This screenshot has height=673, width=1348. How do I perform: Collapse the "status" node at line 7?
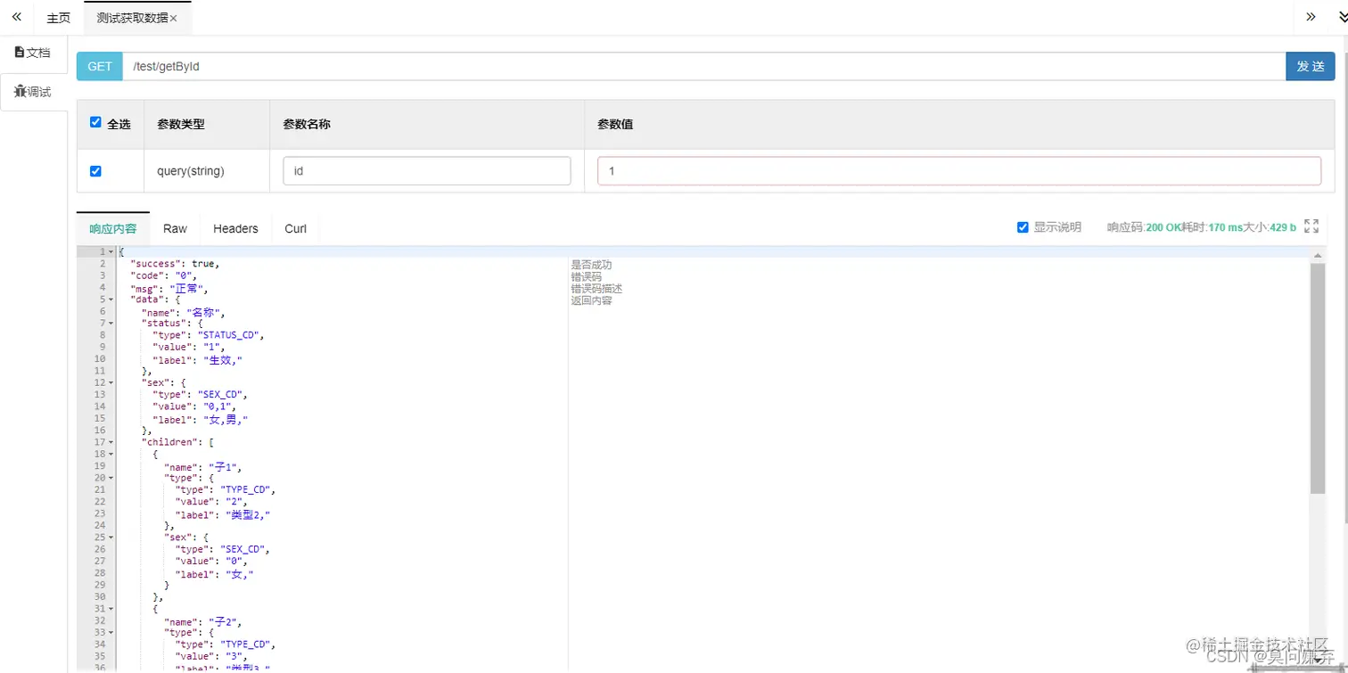tap(111, 324)
